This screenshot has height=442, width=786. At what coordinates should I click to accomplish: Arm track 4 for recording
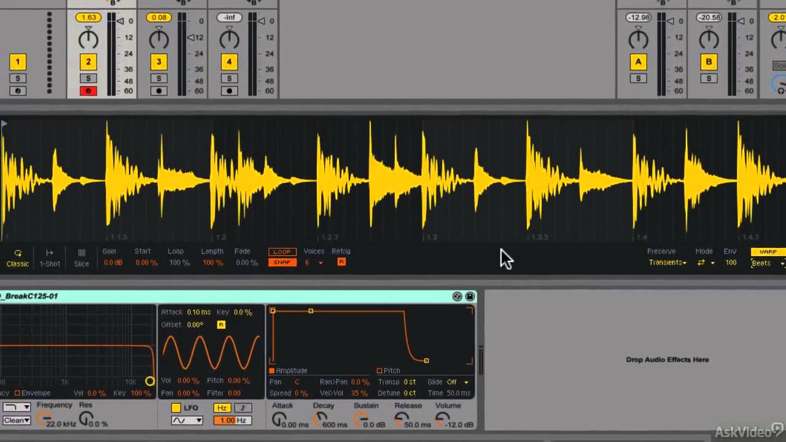[229, 91]
